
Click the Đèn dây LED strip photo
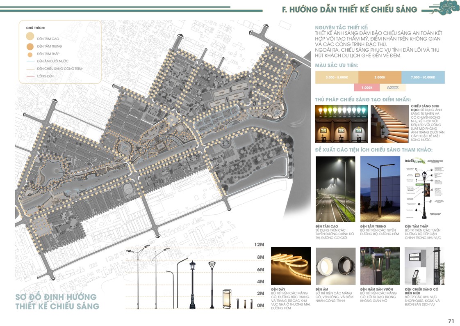point(291,266)
